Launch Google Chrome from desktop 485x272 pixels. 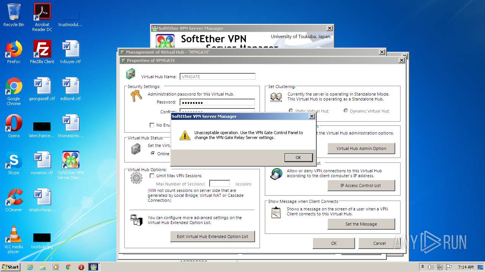coord(14,91)
